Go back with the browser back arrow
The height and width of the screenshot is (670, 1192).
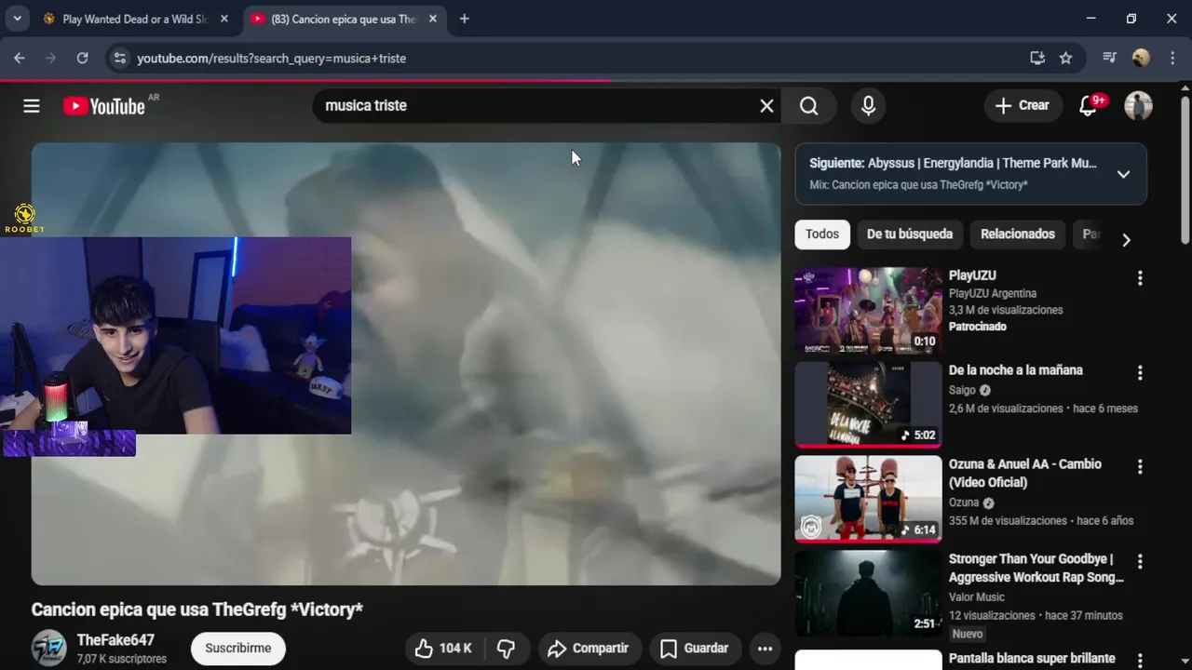point(20,58)
